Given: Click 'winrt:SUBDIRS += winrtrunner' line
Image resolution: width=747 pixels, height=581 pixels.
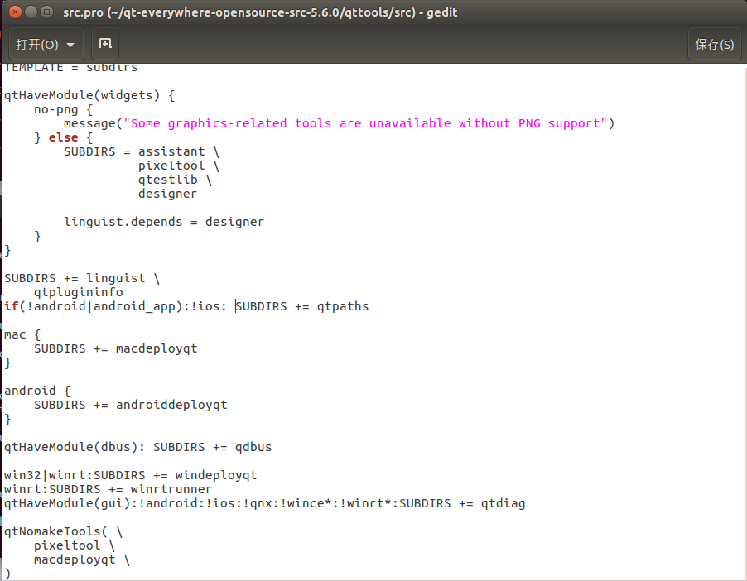Looking at the screenshot, I should (108, 489).
